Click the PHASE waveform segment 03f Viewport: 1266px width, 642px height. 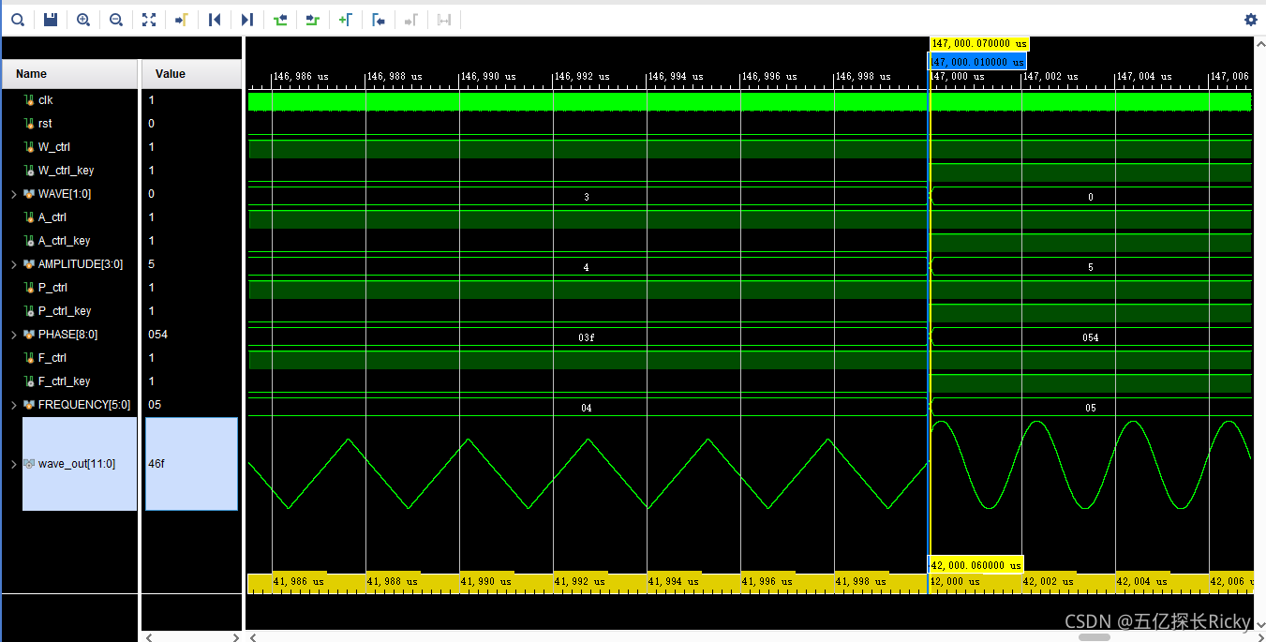coord(587,337)
